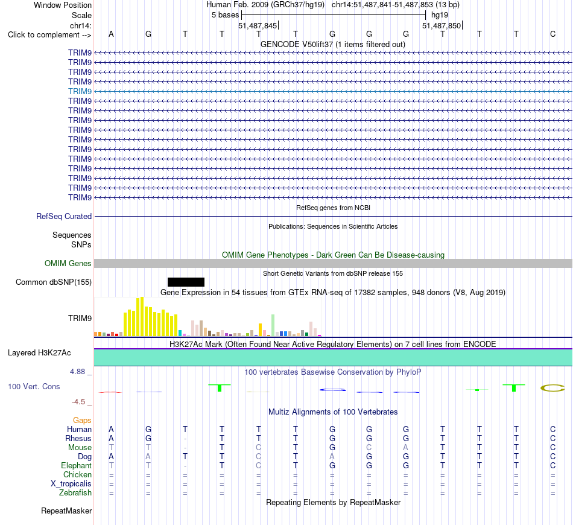This screenshot has width=573, height=525.
Task: Click the orange Gaps label
Action: [82, 421]
